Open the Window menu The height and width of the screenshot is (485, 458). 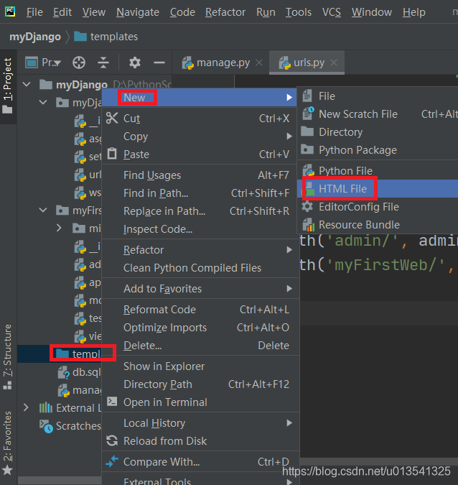pos(371,12)
